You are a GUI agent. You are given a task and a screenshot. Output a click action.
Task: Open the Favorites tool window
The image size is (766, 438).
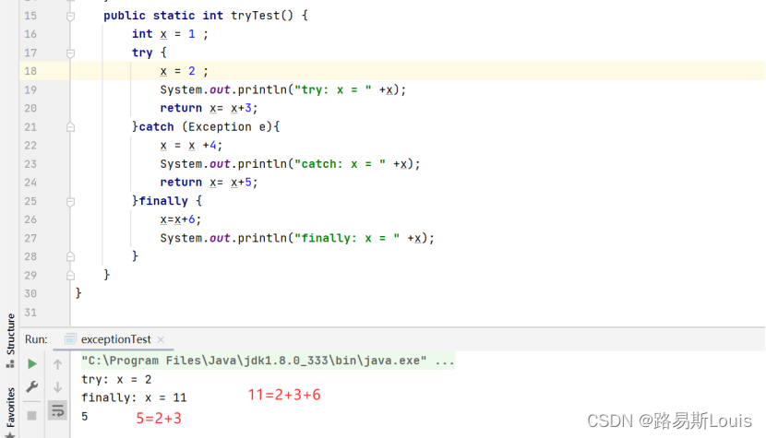tap(10, 411)
